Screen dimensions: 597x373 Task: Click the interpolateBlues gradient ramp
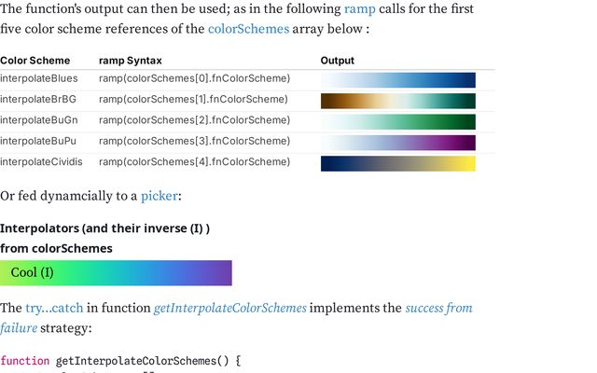(x=397, y=80)
